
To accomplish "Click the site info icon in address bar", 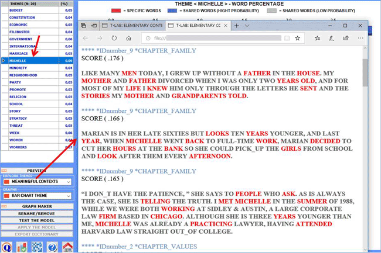I will click(x=148, y=38).
